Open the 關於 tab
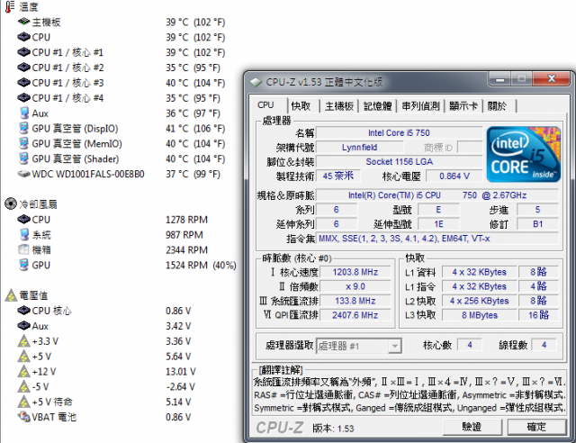The width and height of the screenshot is (576, 443). (498, 106)
